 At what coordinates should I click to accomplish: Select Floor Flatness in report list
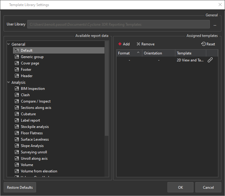32,133
